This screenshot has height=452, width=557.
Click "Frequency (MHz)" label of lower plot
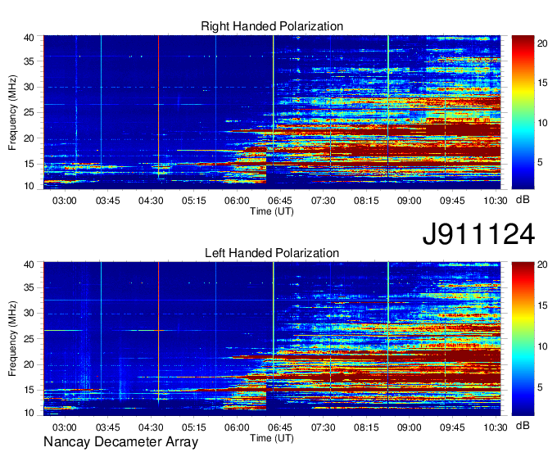click(x=12, y=339)
